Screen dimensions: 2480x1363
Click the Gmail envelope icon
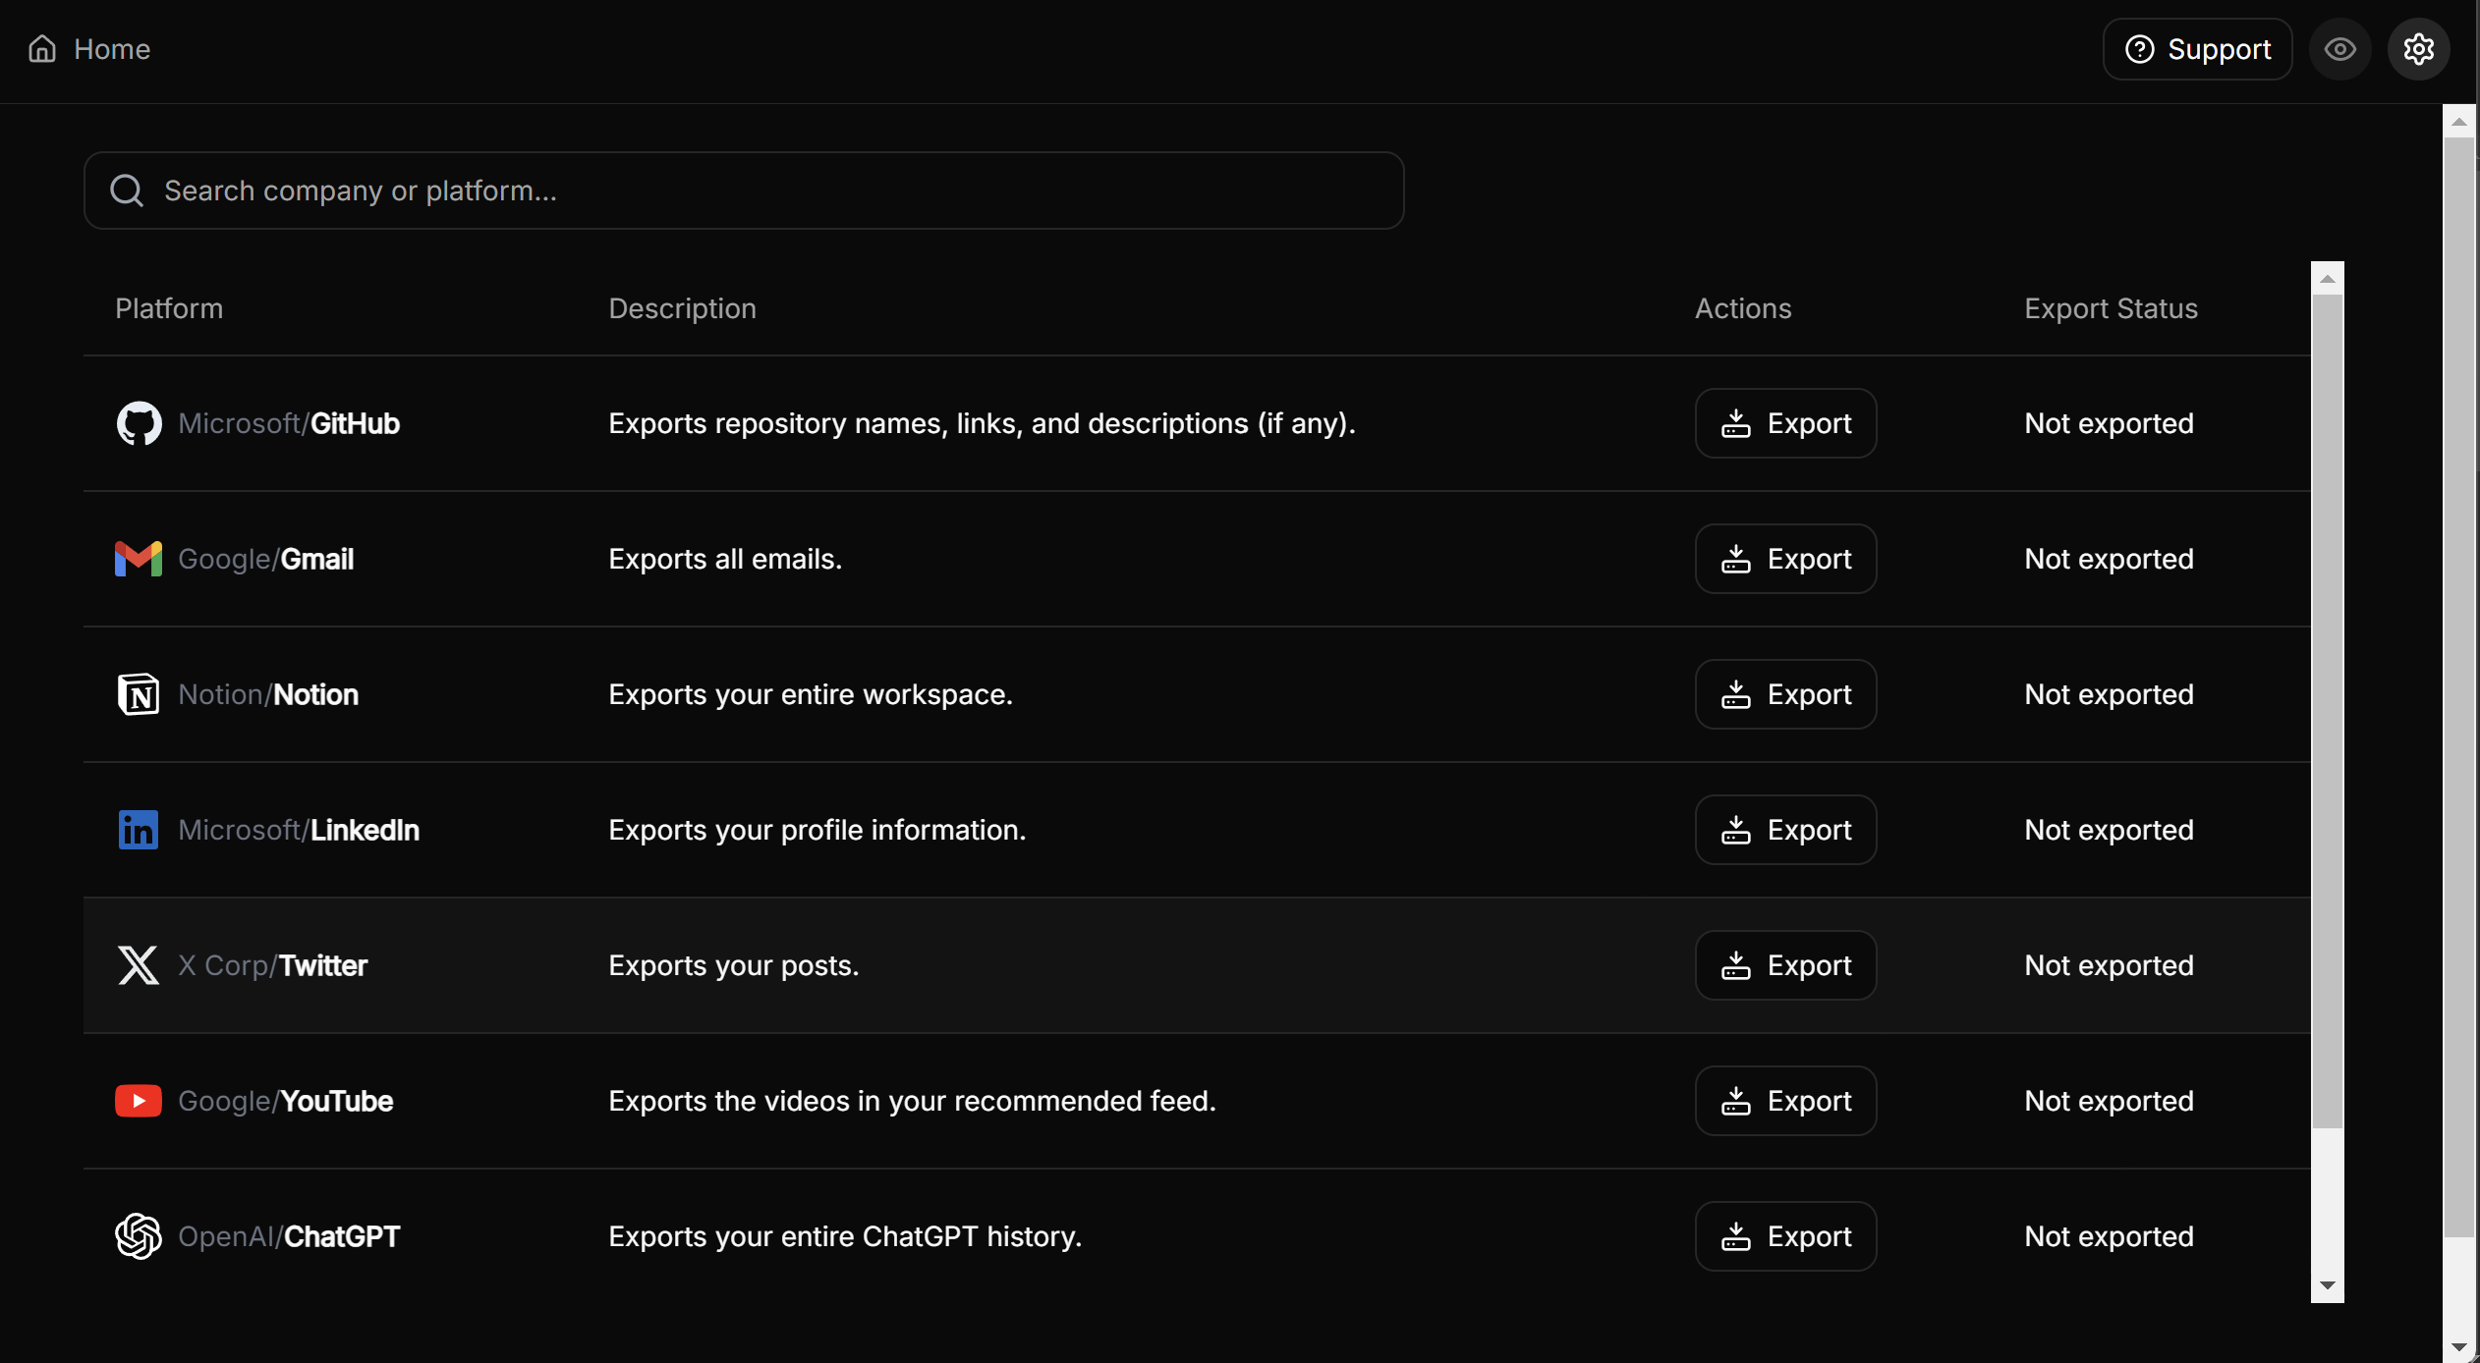click(139, 559)
